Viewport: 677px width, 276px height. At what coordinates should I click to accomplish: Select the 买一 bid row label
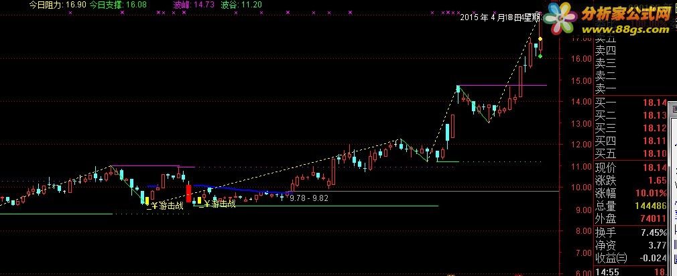tap(606, 102)
